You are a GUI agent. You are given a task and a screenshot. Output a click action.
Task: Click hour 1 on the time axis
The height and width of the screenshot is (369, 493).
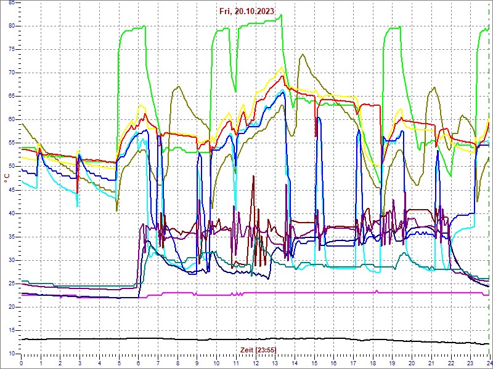(41, 363)
